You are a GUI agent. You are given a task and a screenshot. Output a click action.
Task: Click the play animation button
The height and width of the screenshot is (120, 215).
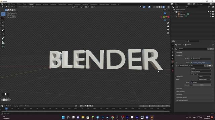tap(88, 106)
